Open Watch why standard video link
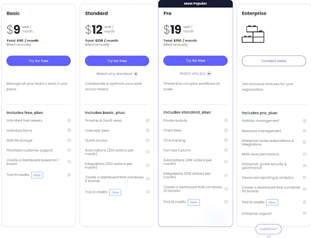 coord(117,74)
